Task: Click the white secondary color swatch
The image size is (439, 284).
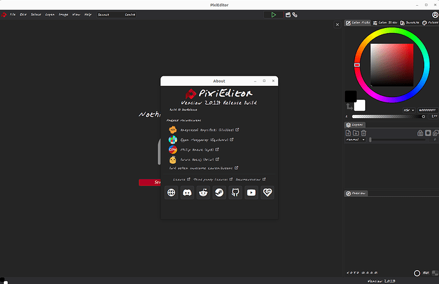Action: pos(360,105)
